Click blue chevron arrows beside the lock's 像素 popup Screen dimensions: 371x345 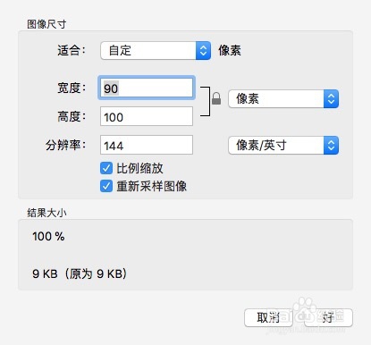tap(331, 98)
